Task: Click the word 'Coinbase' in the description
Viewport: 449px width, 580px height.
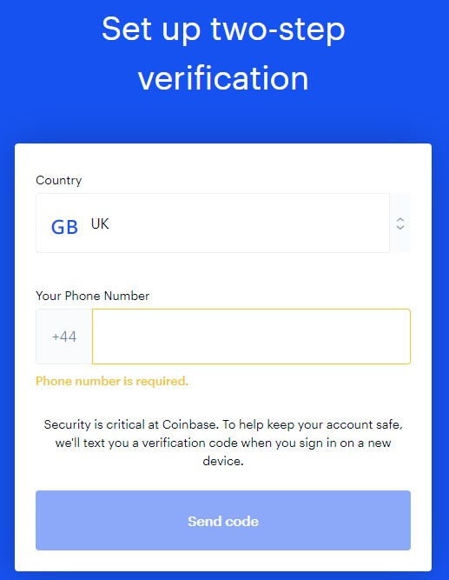Action: (189, 424)
